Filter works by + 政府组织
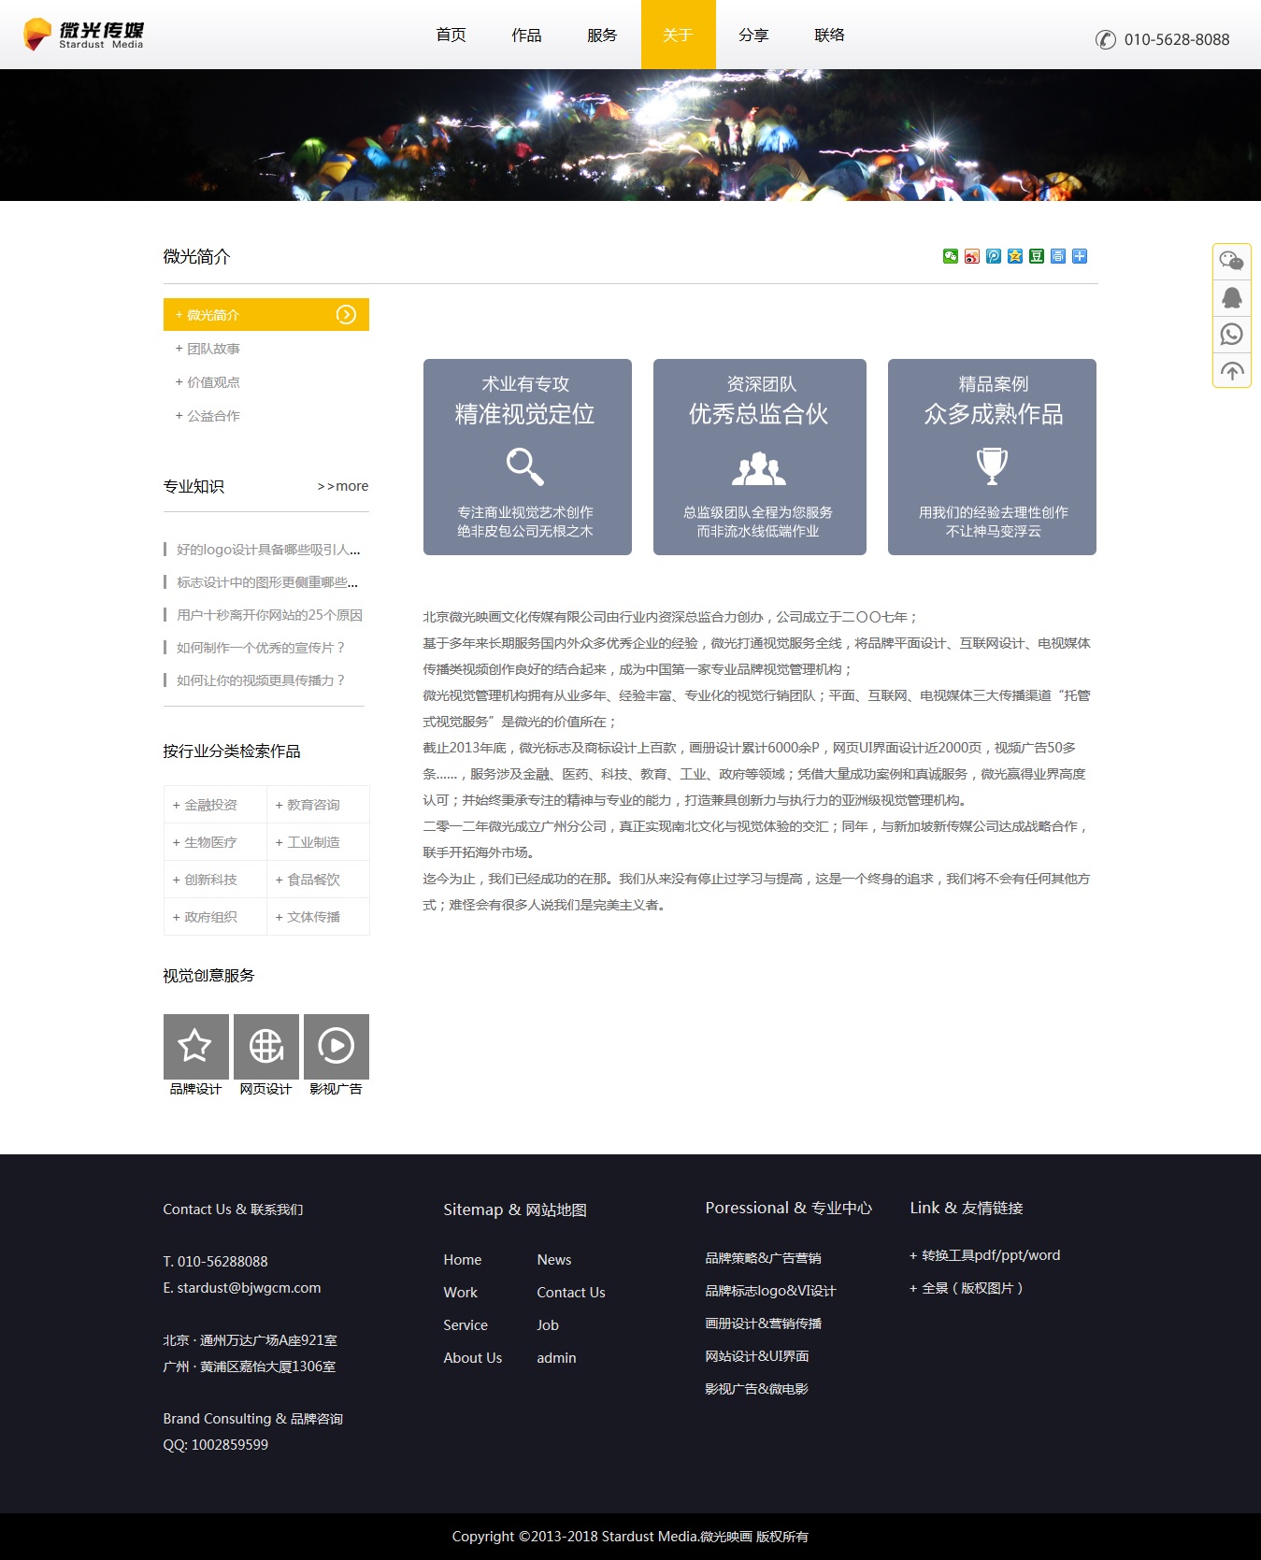 point(215,917)
